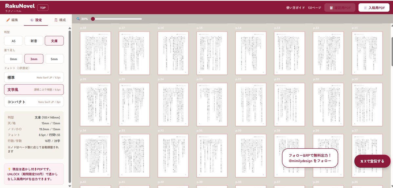Open page p.20 thumbnail

click(x=328, y=104)
